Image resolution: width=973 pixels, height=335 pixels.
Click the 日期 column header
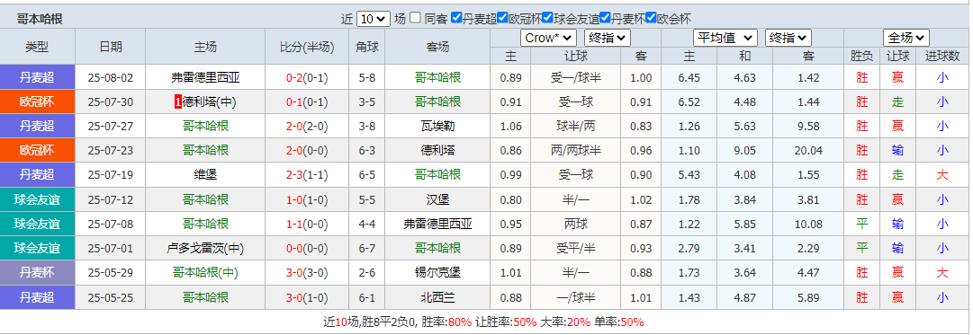[111, 47]
